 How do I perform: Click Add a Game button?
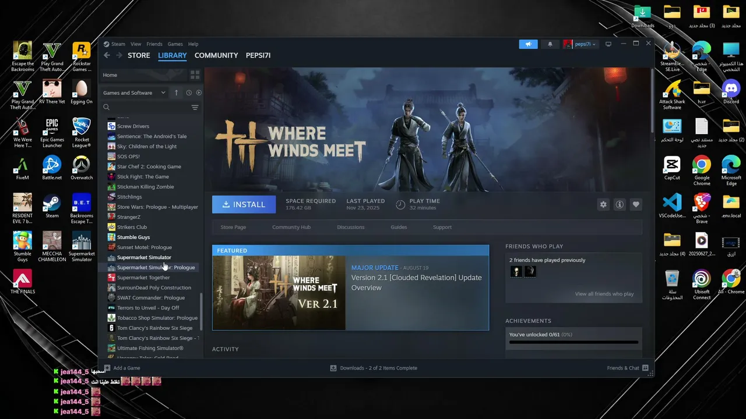122,368
